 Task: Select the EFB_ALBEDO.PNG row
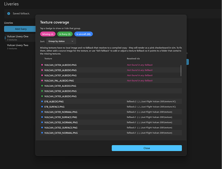111,102
